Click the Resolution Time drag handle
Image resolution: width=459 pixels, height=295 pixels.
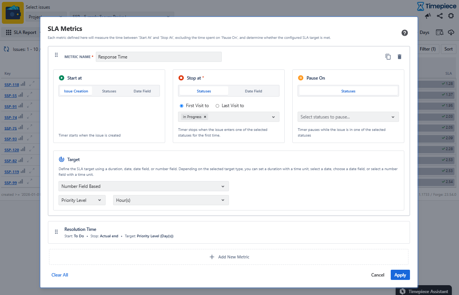56,232
